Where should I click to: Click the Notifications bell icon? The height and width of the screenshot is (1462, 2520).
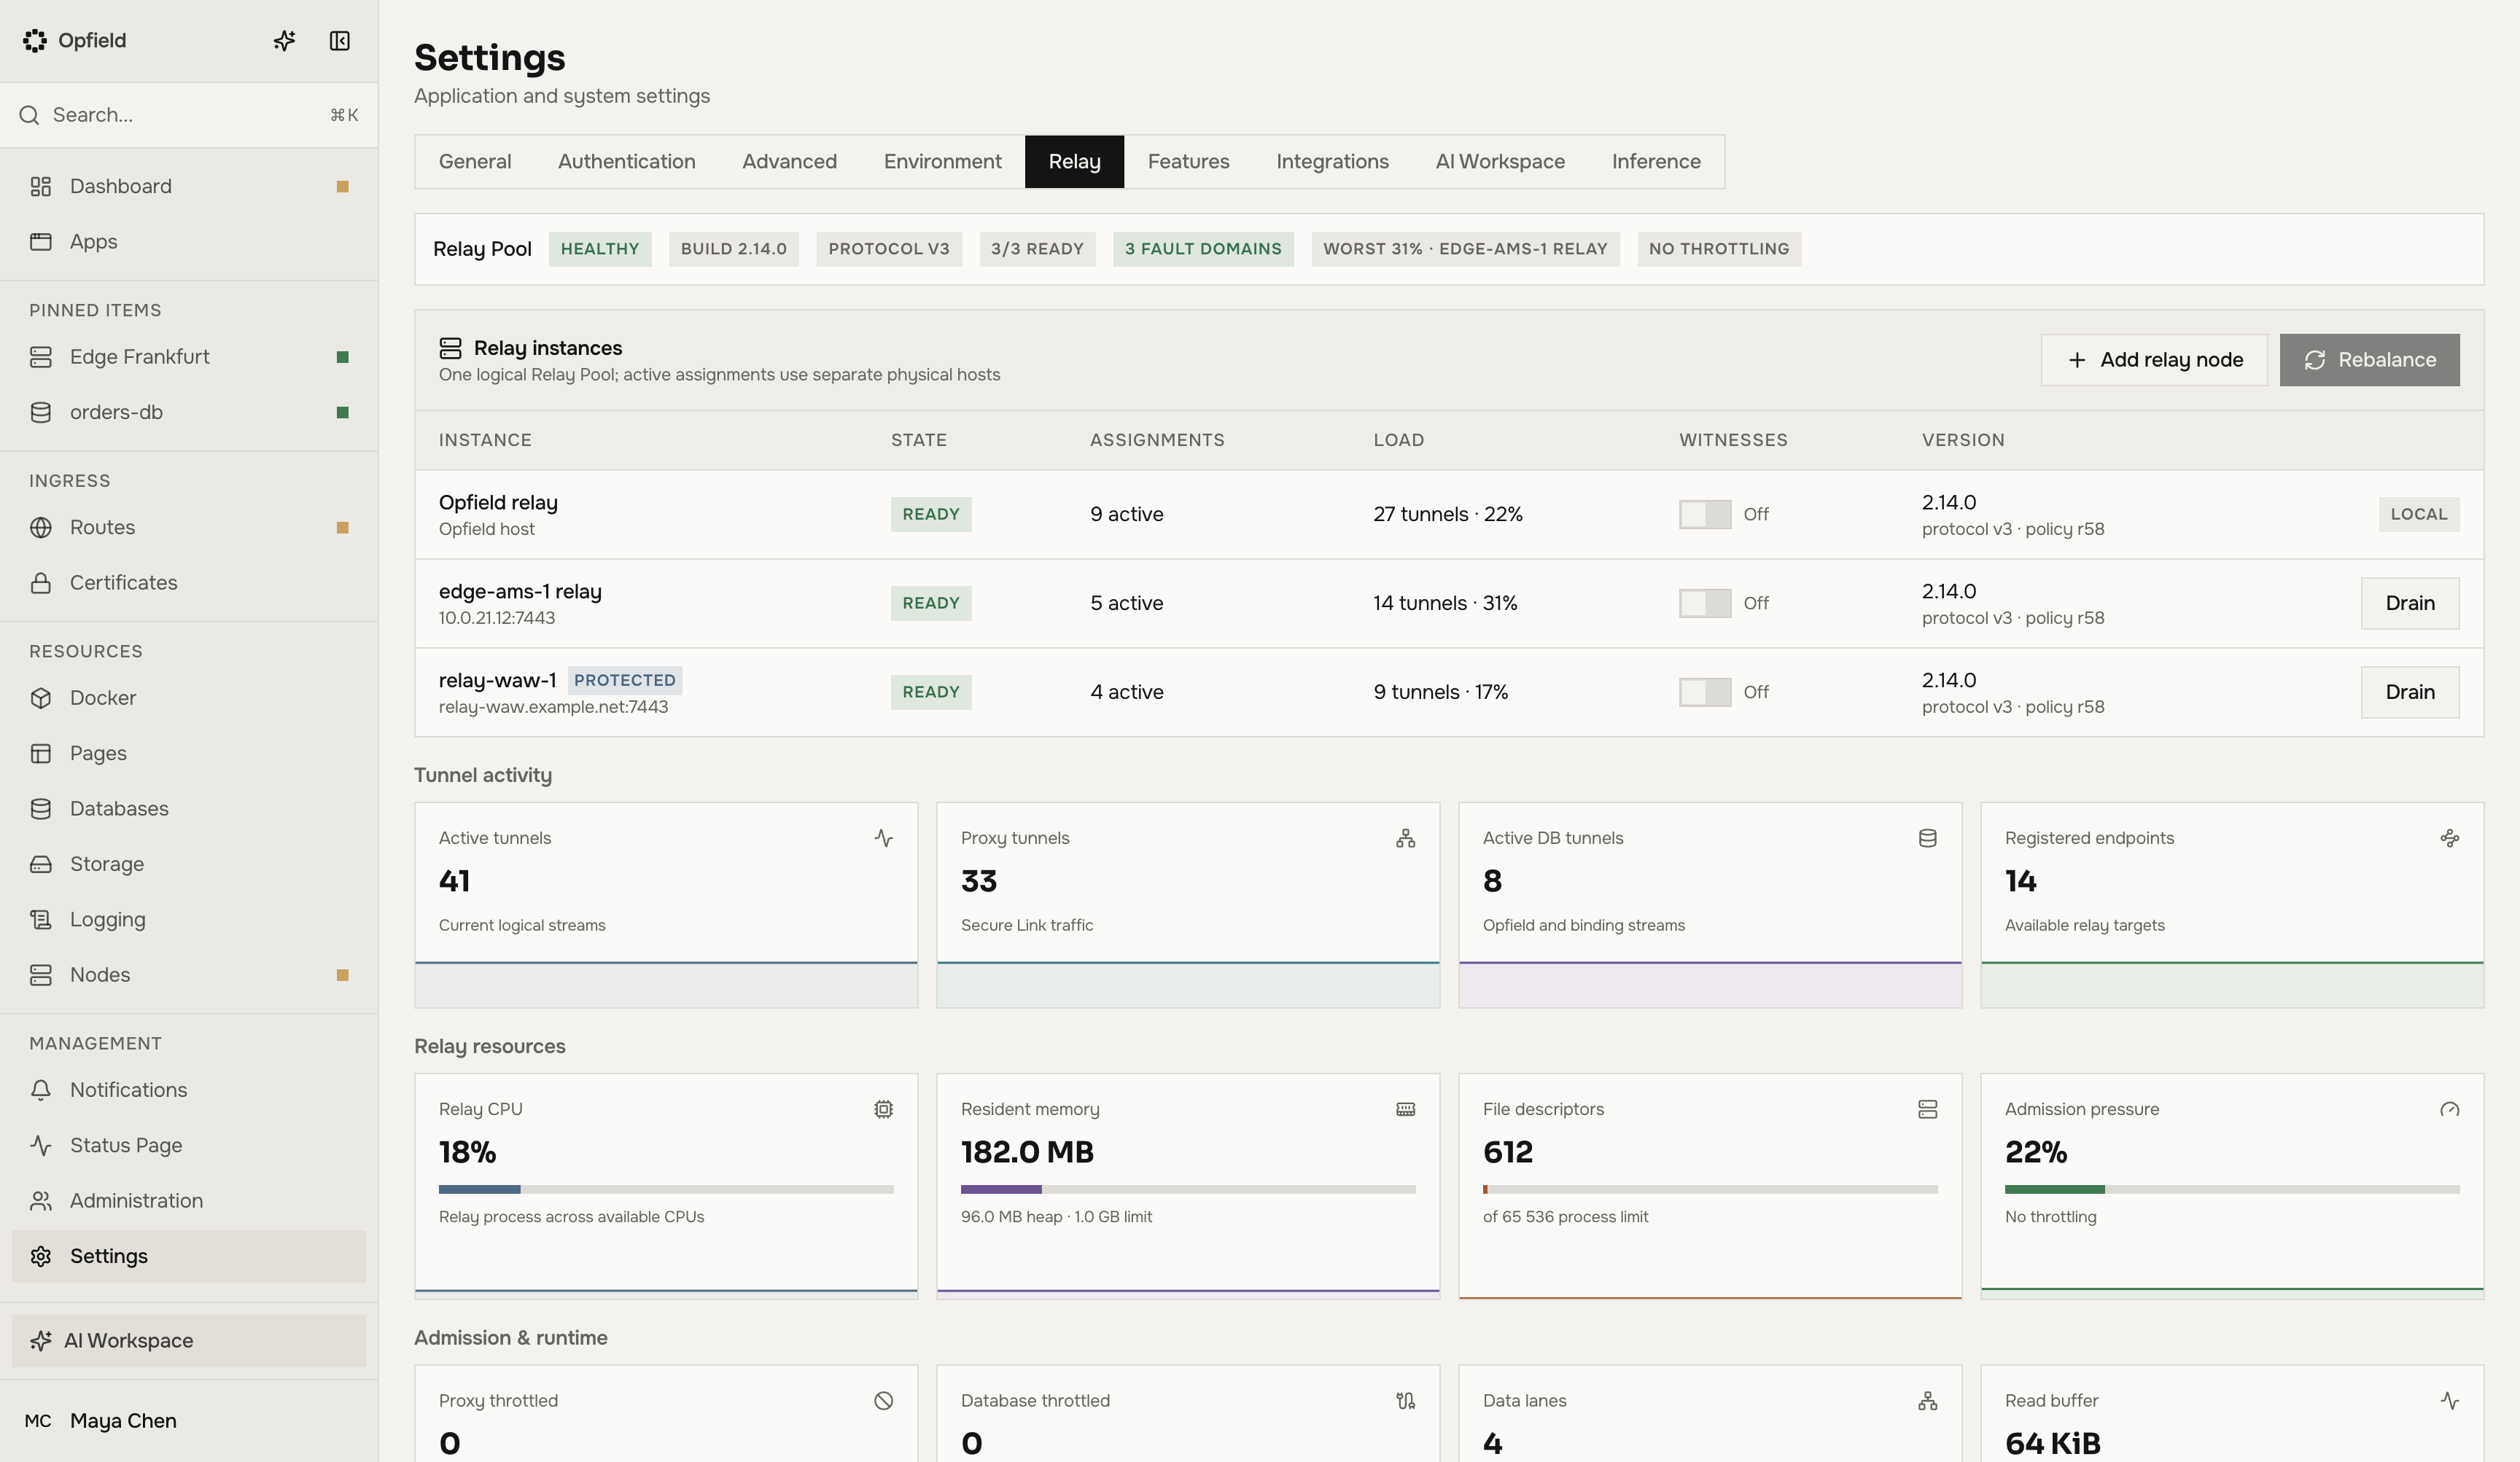(x=41, y=1090)
